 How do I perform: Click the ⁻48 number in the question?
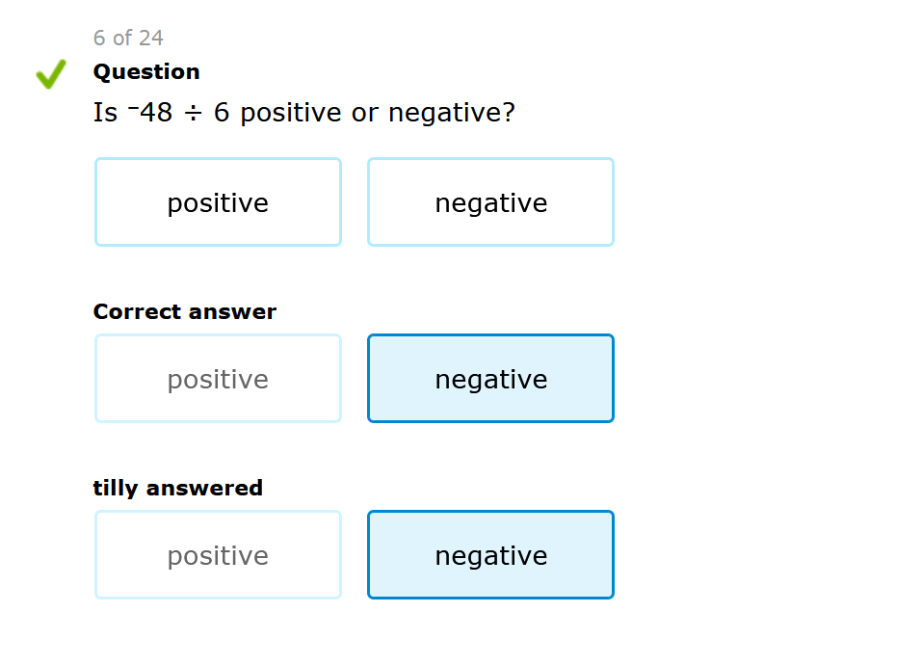(150, 114)
